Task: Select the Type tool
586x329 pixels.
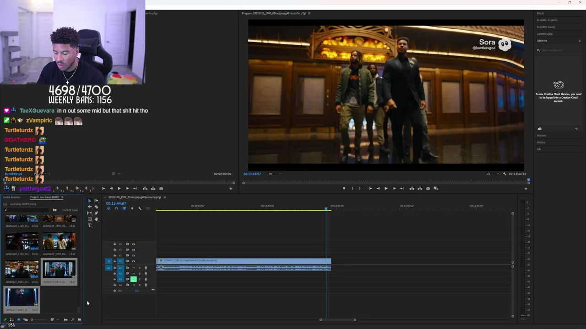Action: coord(90,225)
